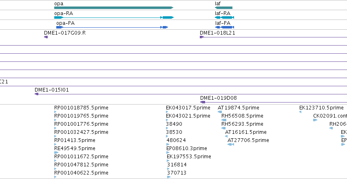
Task: Click the RH56508.5prime arrow glyph
Action: click(224, 120)
